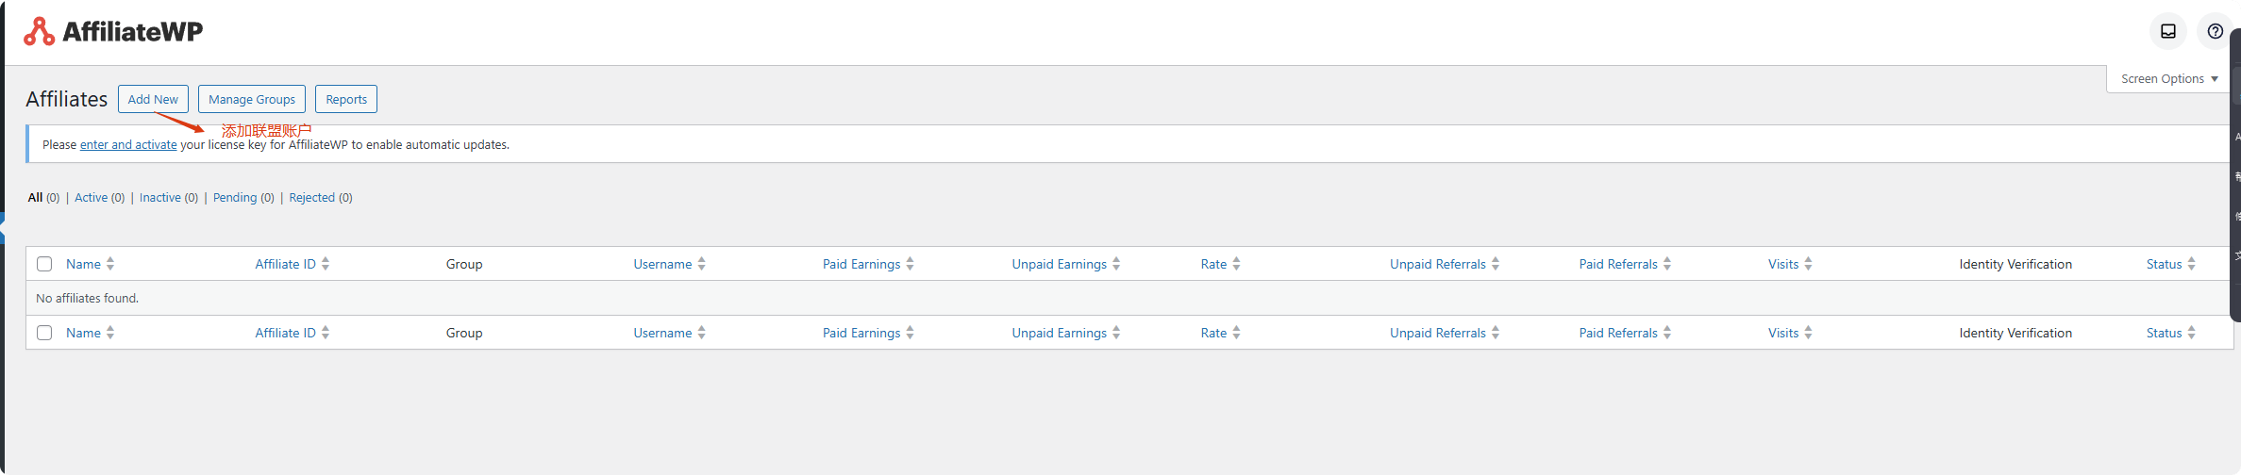Open the notifications inbox icon
Viewport: 2241px width, 475px height.
tap(2168, 31)
